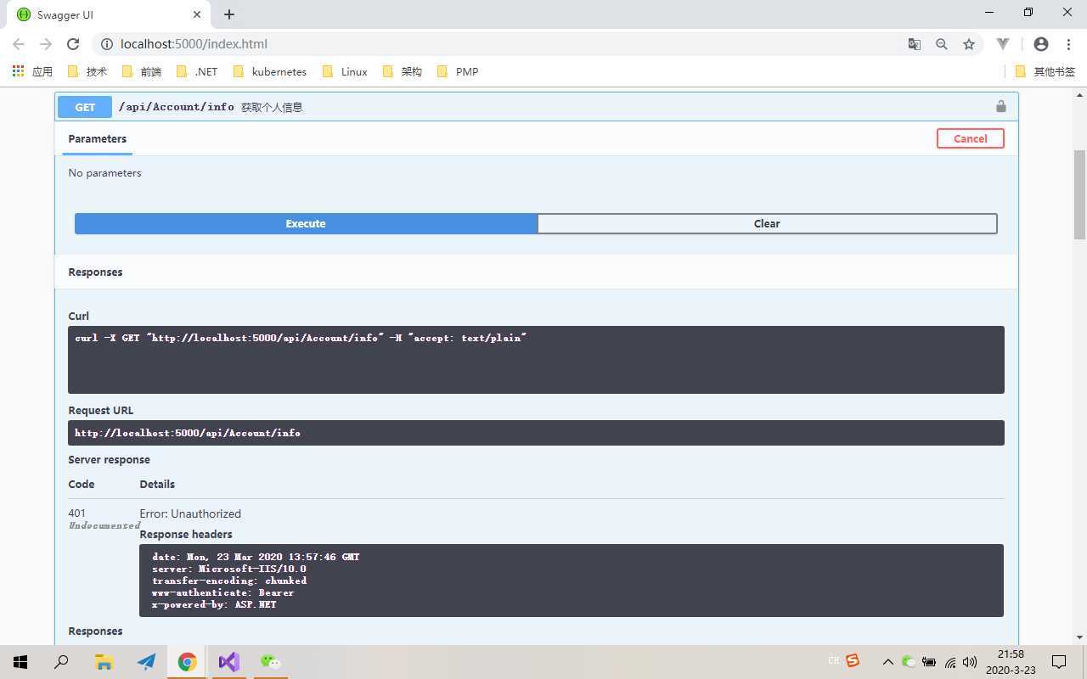The height and width of the screenshot is (679, 1087).
Task: Open the network Wi-Fi tray icon
Action: pyautogui.click(x=949, y=662)
